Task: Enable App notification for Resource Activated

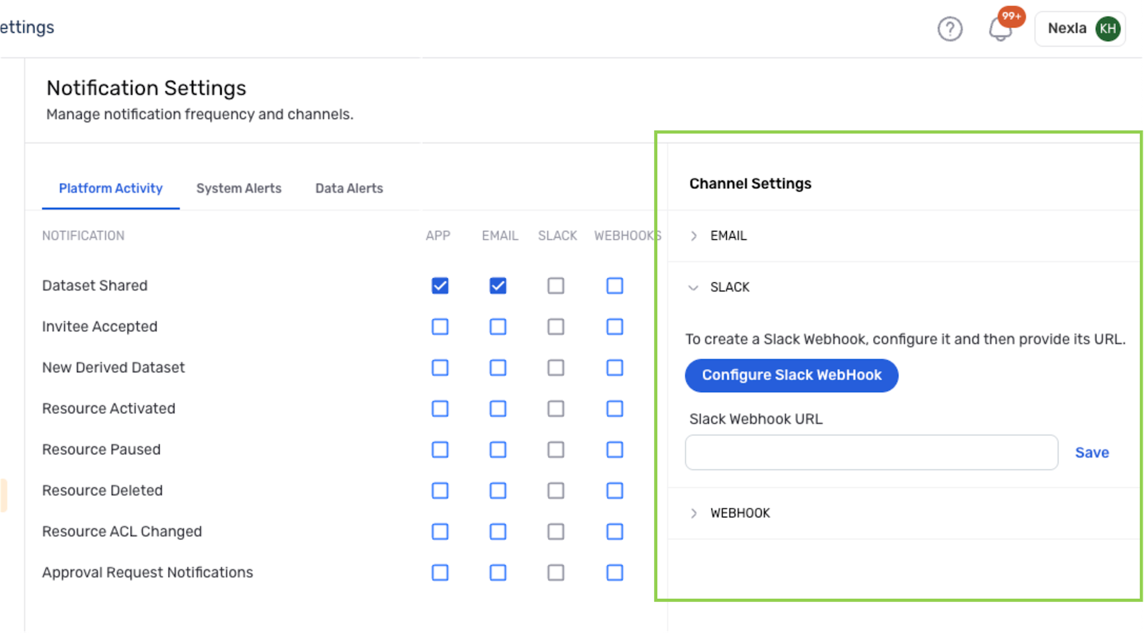Action: click(x=440, y=409)
